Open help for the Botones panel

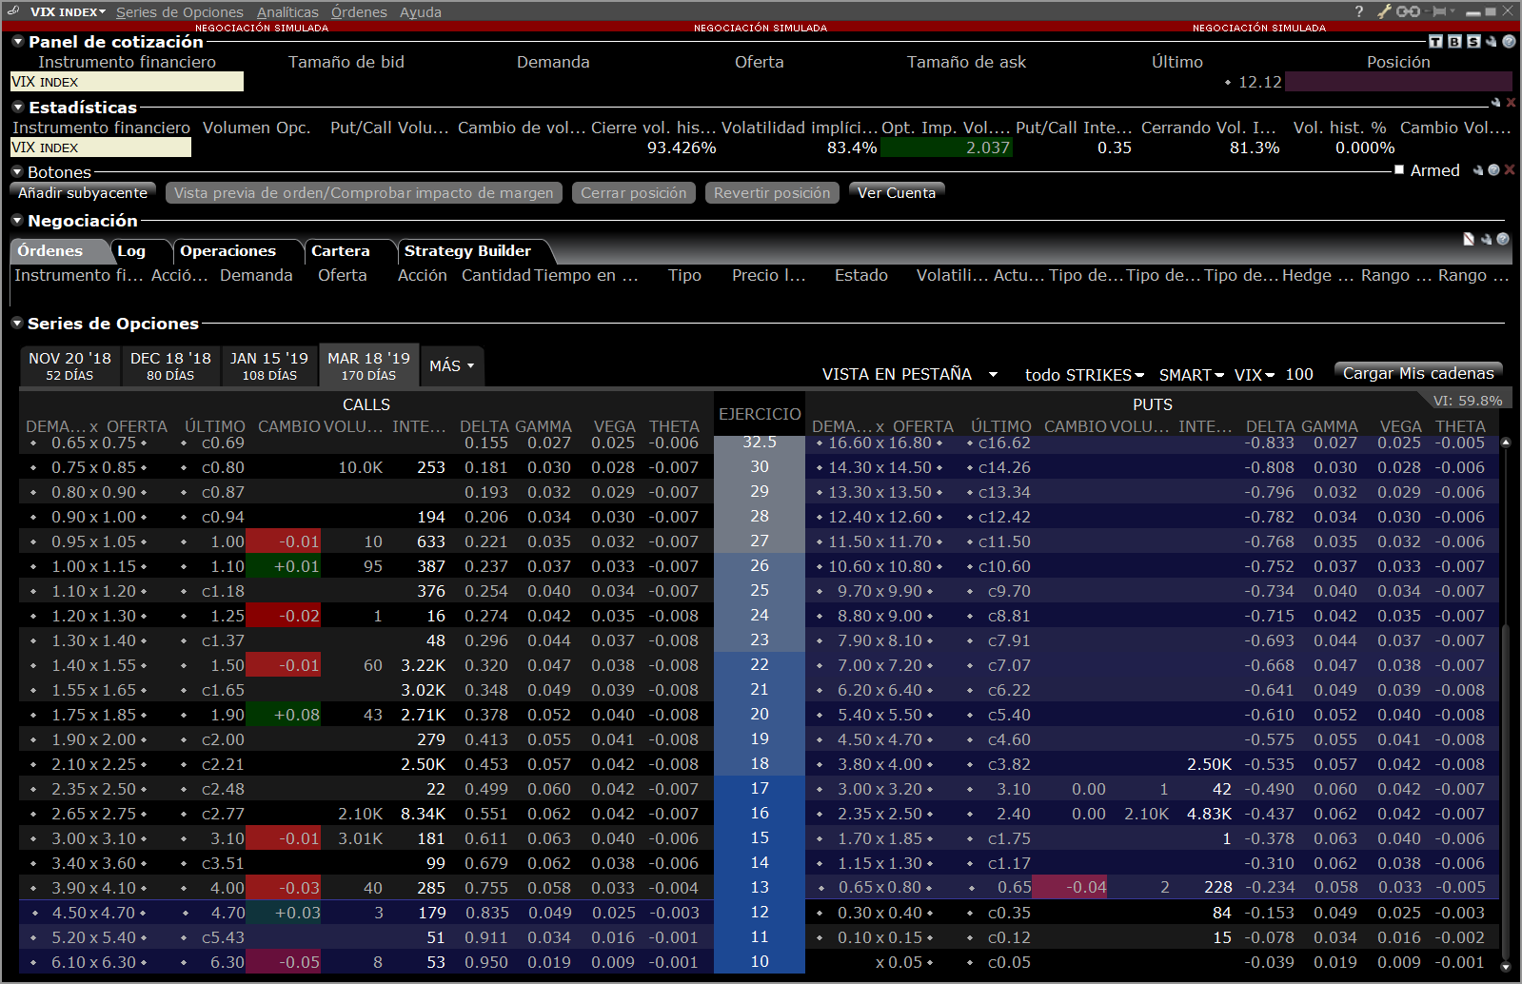pos(1493,170)
